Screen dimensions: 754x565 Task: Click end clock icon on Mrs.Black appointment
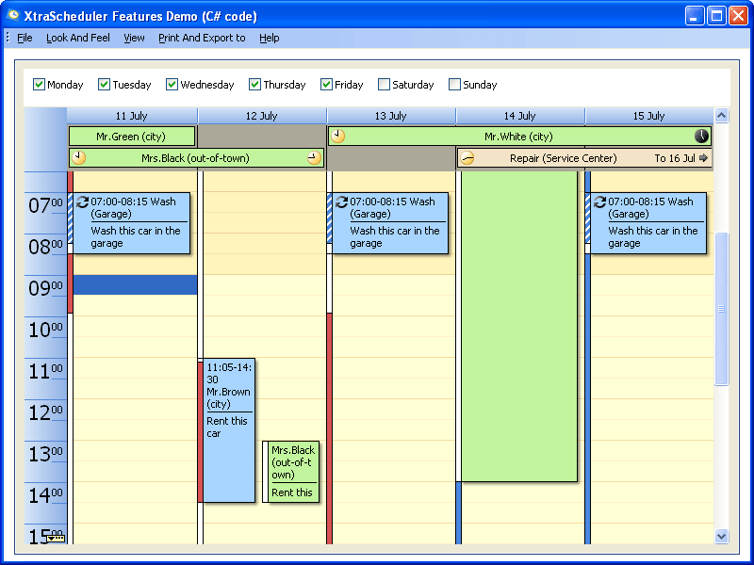tap(314, 157)
